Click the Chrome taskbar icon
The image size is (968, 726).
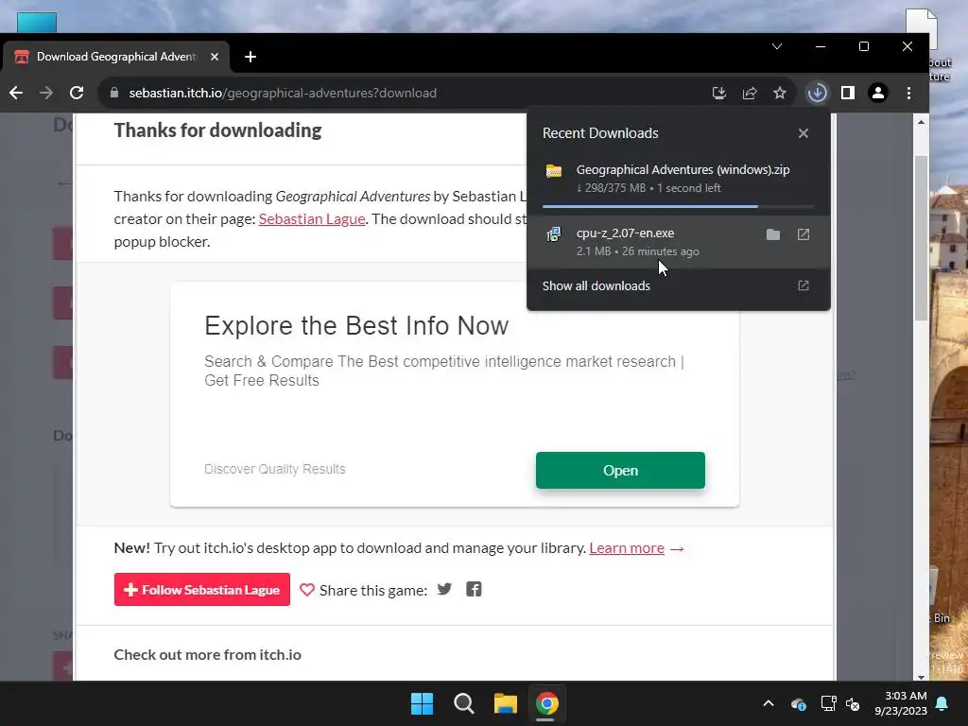point(547,703)
